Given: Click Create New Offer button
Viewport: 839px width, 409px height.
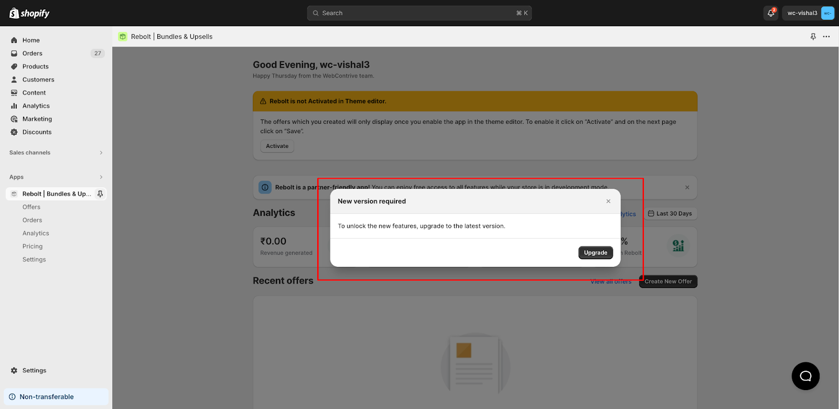Looking at the screenshot, I should 668,282.
